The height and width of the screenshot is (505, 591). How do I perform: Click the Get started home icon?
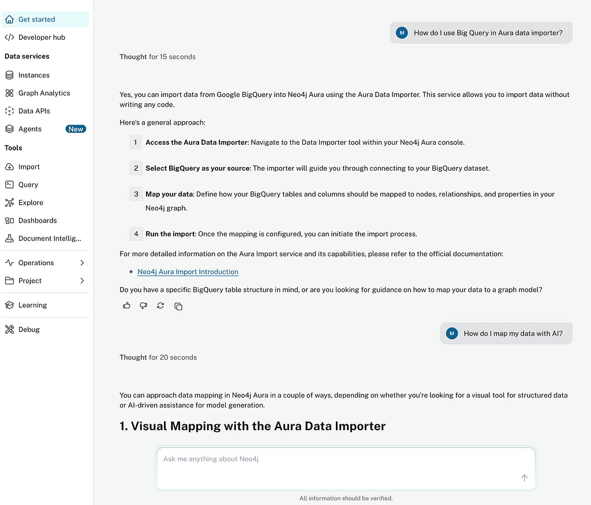(9, 19)
